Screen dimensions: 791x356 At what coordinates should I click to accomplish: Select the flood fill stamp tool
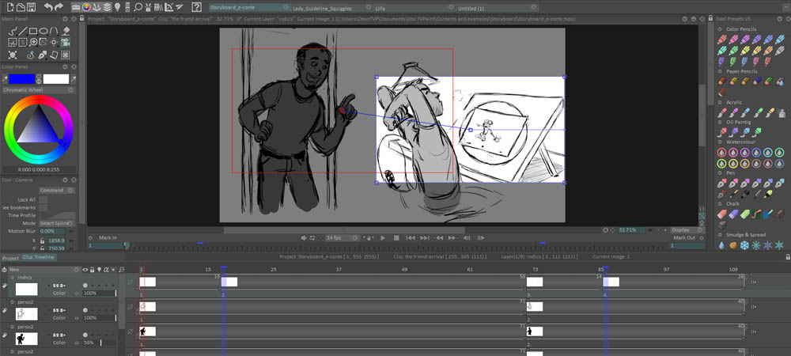(66, 32)
